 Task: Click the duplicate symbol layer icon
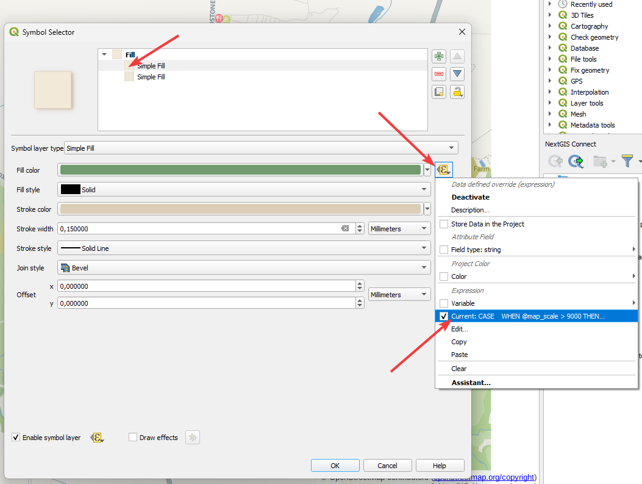(x=438, y=92)
